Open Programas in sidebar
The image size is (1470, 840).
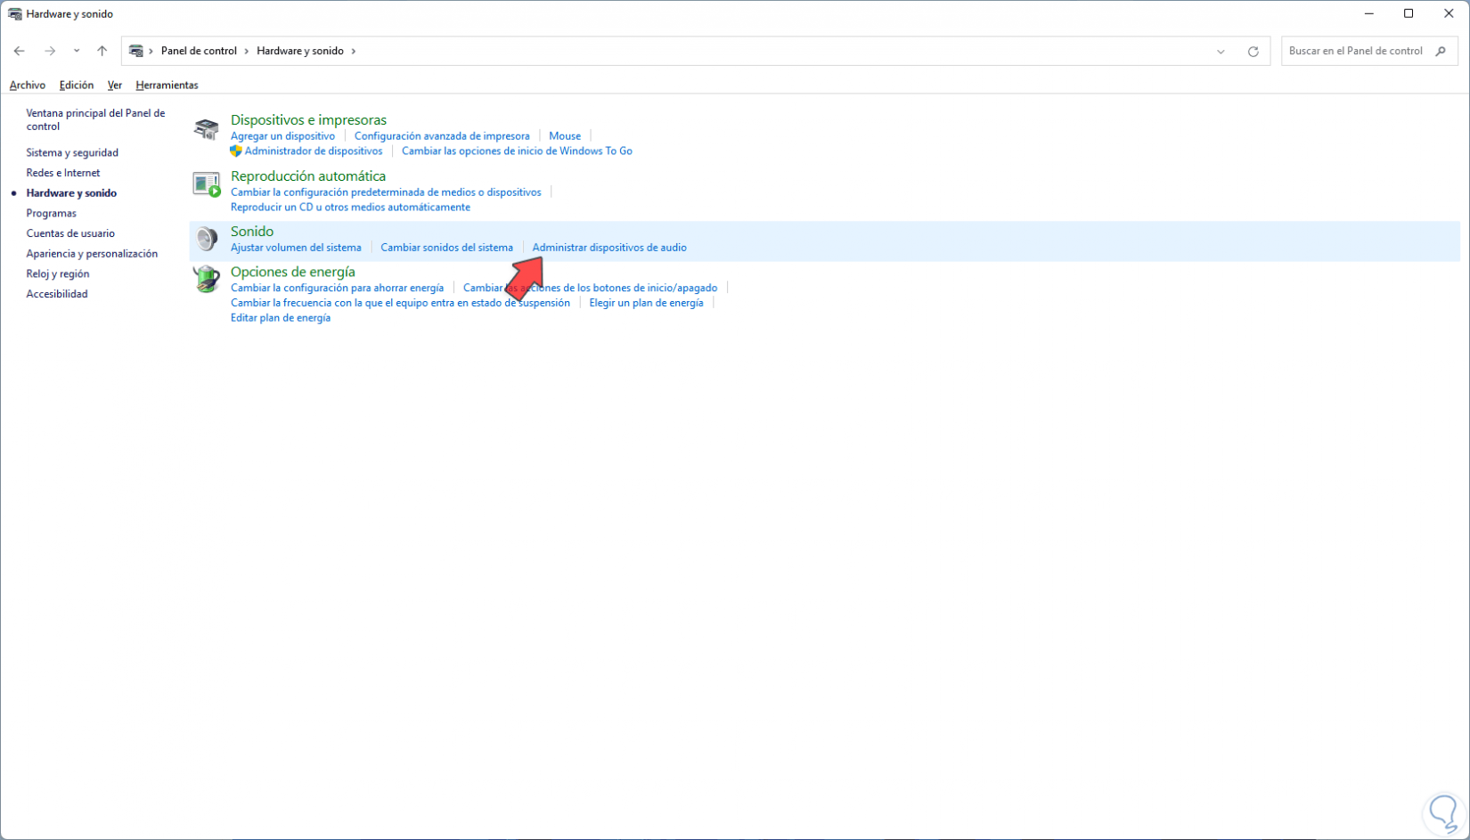(x=52, y=214)
